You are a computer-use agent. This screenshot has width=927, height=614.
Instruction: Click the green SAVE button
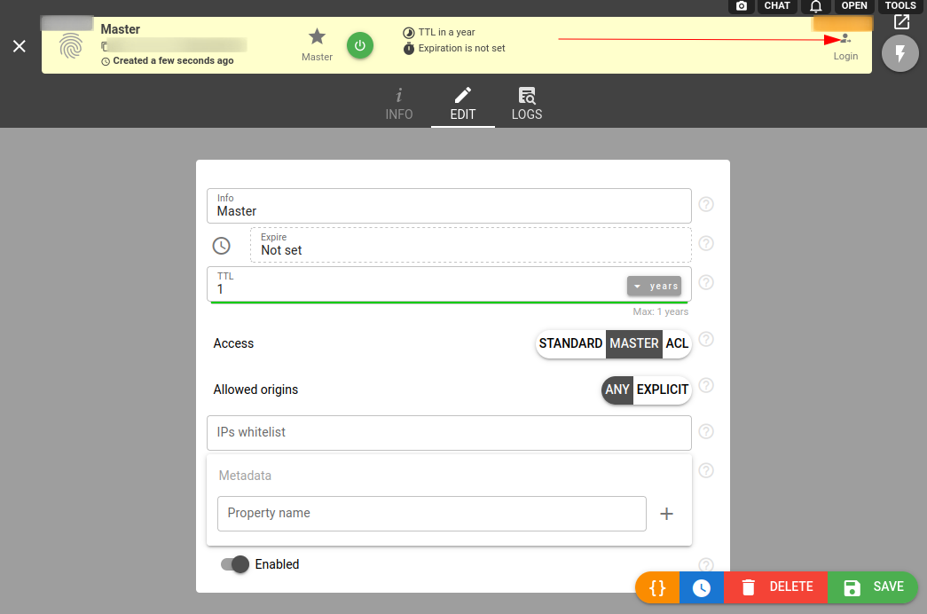coord(873,587)
